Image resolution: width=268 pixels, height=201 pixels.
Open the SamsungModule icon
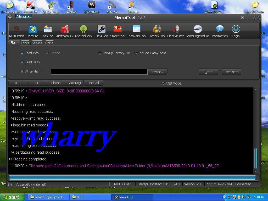[x=197, y=31]
